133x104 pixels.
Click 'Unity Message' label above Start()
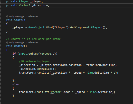click(x=16, y=16)
